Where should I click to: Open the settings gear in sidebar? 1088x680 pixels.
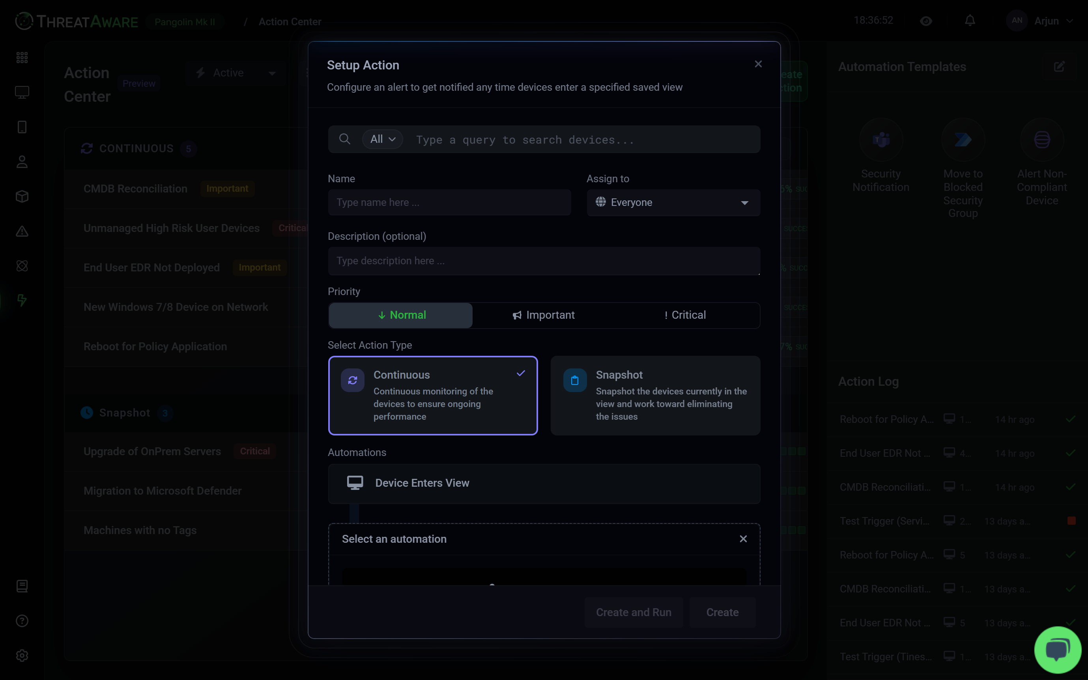22,656
